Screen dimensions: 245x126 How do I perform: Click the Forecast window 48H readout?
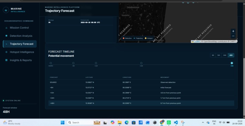click(x=6, y=112)
